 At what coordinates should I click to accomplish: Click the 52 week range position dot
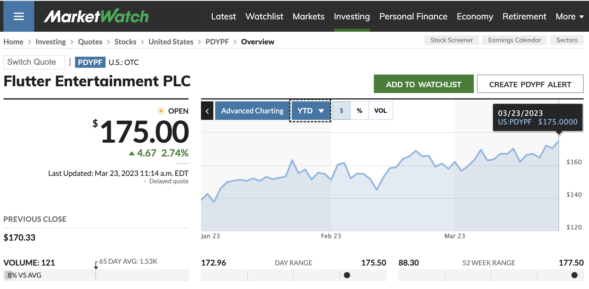point(574,275)
